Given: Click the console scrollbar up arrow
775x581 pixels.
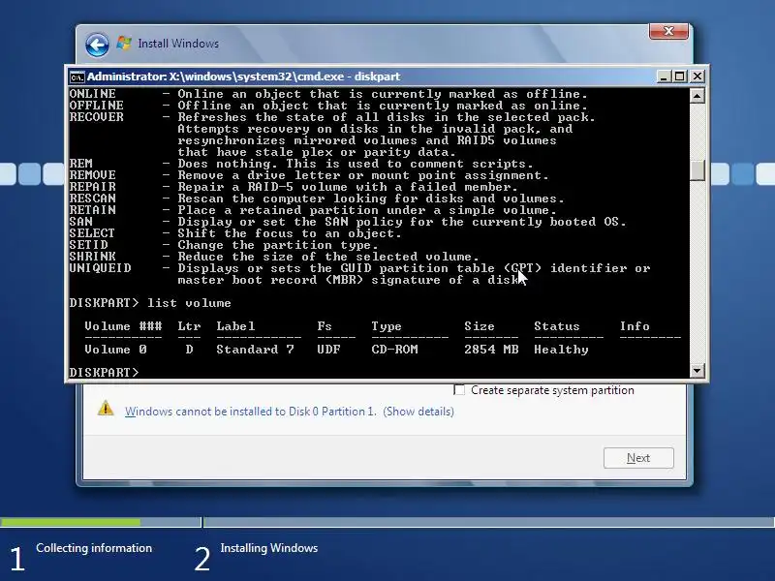Looking at the screenshot, I should (x=697, y=95).
